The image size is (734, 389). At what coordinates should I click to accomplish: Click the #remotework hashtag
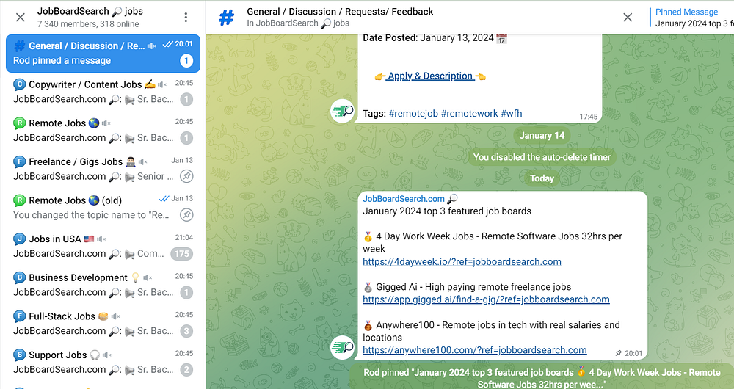pos(470,113)
